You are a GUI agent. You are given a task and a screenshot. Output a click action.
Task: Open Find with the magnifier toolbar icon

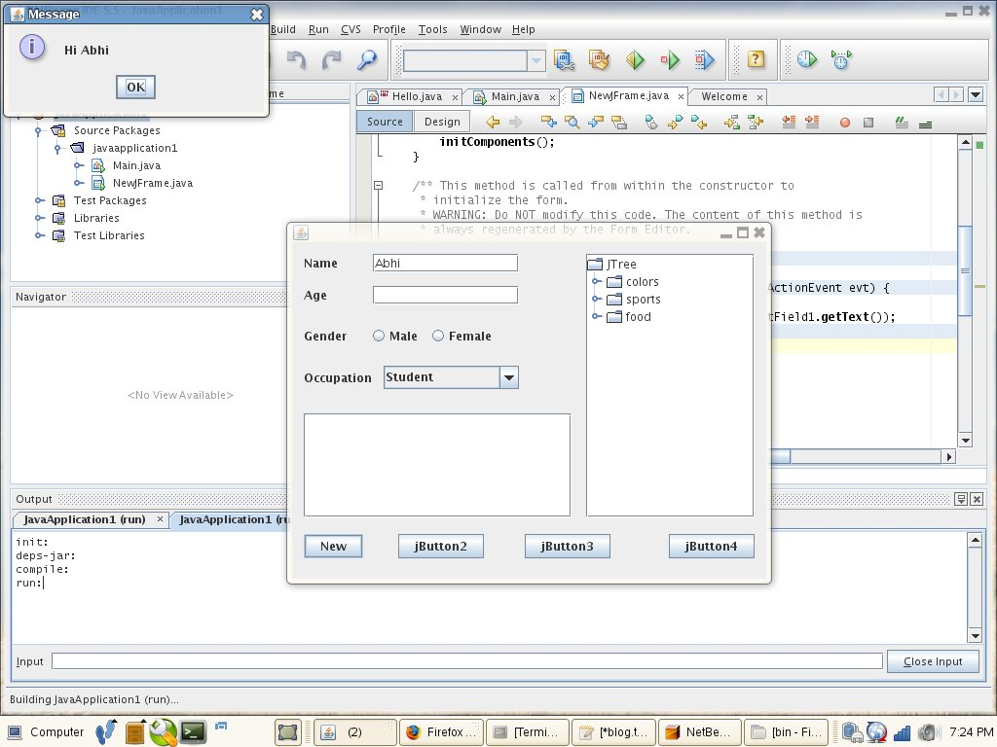pos(367,59)
